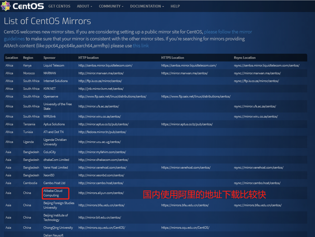This screenshot has width=315, height=237.
Task: Open mirror.cambo.host HTTP link
Action: pyautogui.click(x=101, y=183)
